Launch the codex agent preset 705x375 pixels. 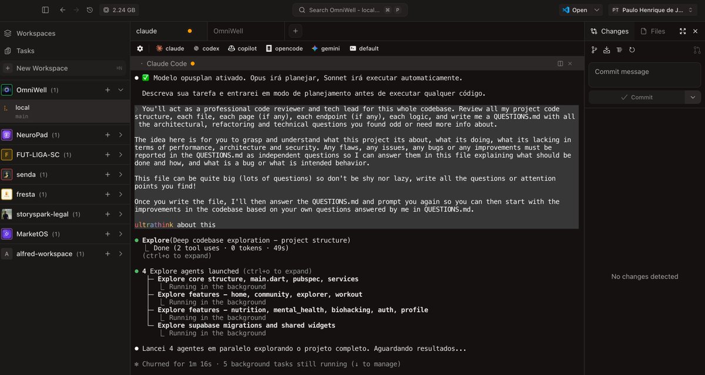click(x=206, y=48)
